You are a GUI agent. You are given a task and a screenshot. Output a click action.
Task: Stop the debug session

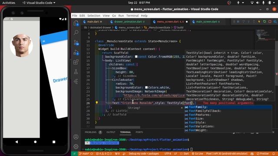pyautogui.click(x=270, y=22)
